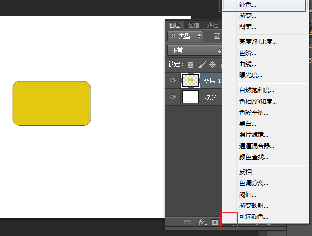The height and width of the screenshot is (236, 312).
Task: Select 通道混合器... adjustment
Action: click(x=257, y=146)
